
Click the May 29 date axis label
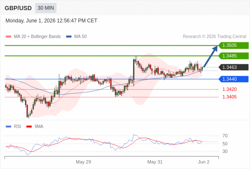pyautogui.click(x=83, y=162)
